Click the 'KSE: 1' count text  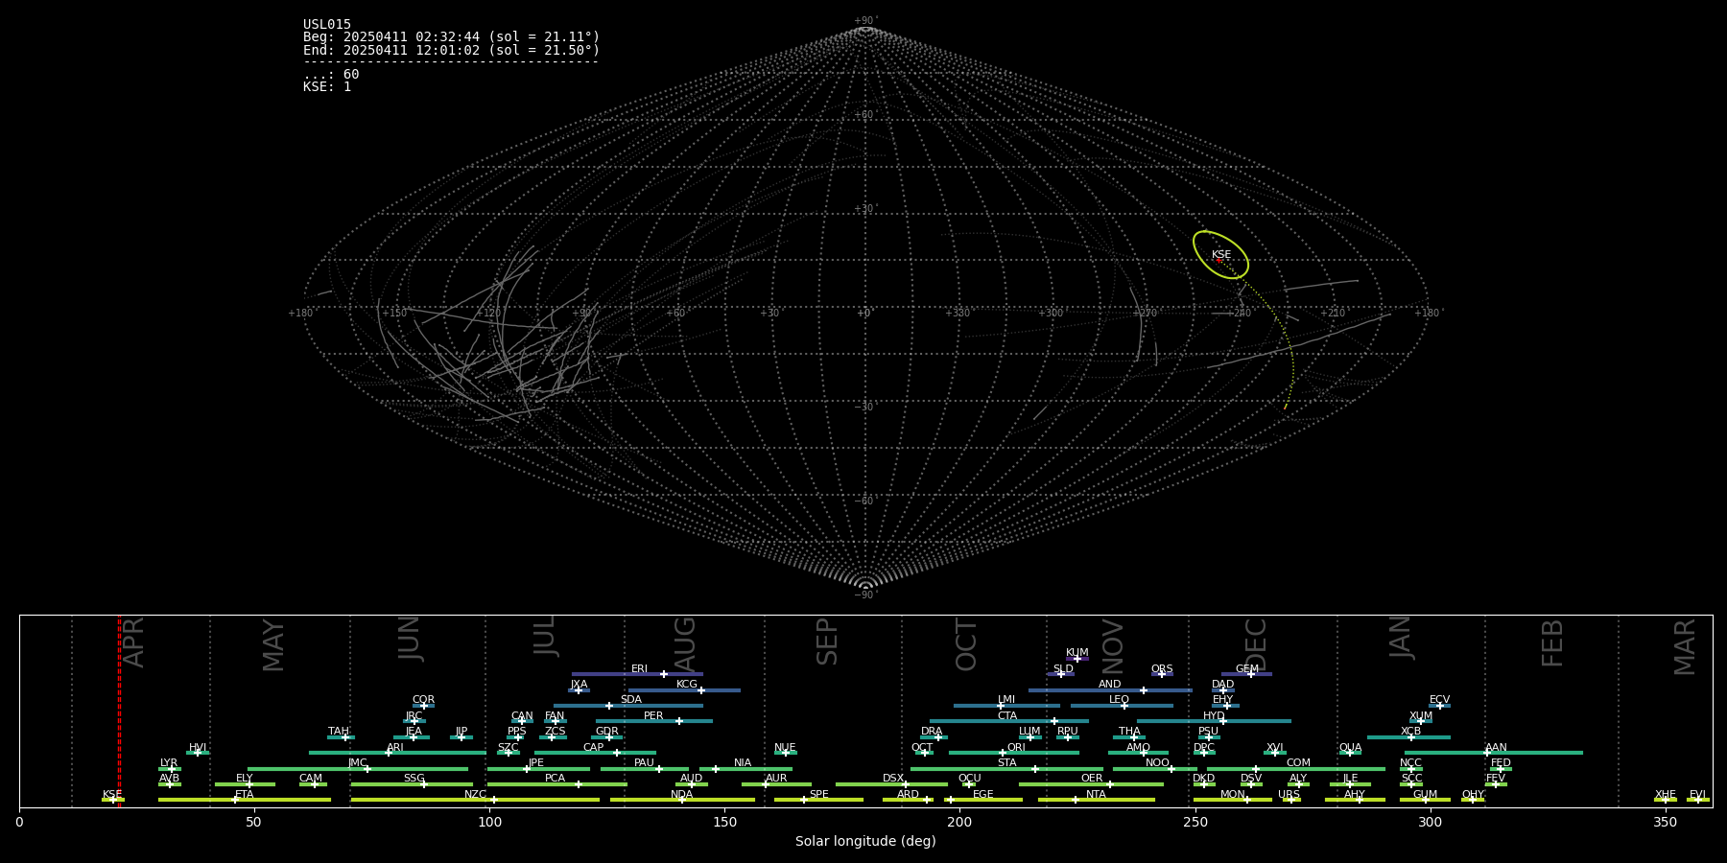327,86
